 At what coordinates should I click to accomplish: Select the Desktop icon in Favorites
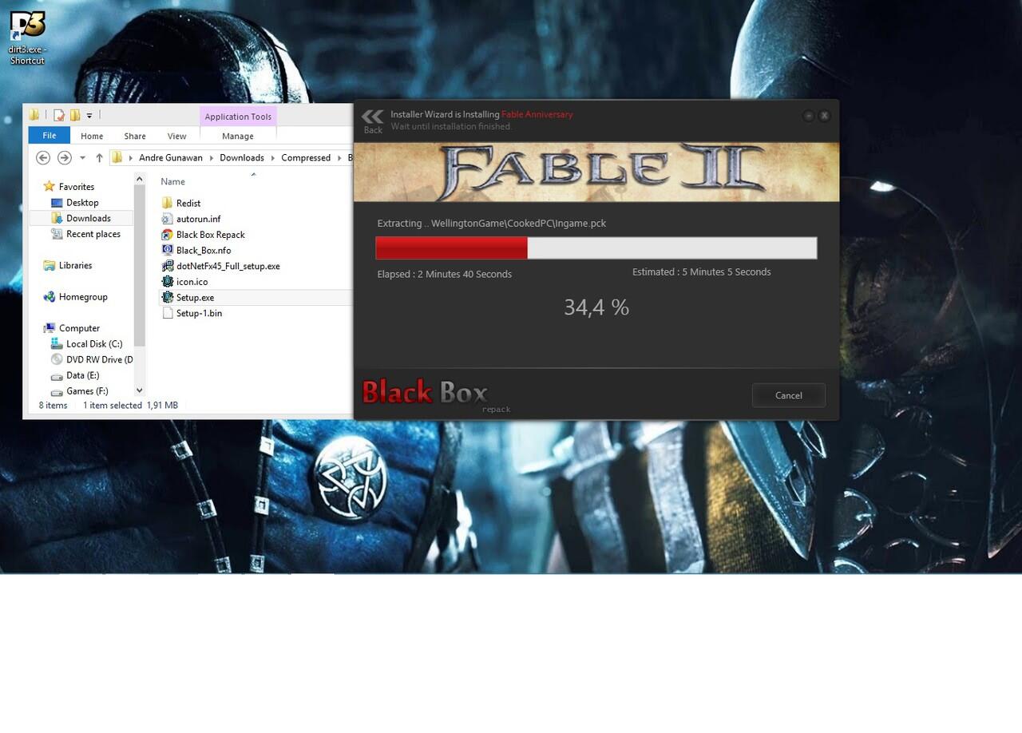click(x=57, y=203)
